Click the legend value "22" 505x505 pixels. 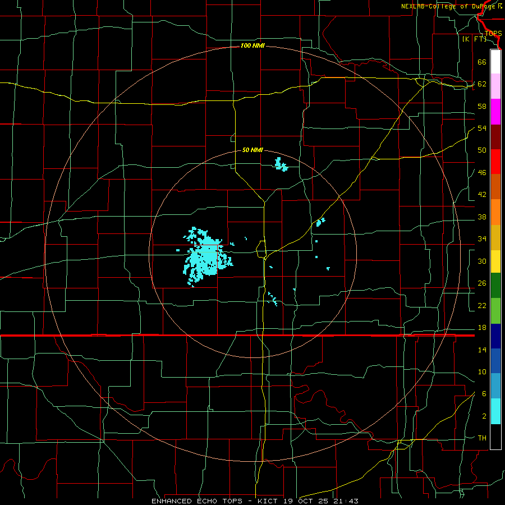(482, 305)
